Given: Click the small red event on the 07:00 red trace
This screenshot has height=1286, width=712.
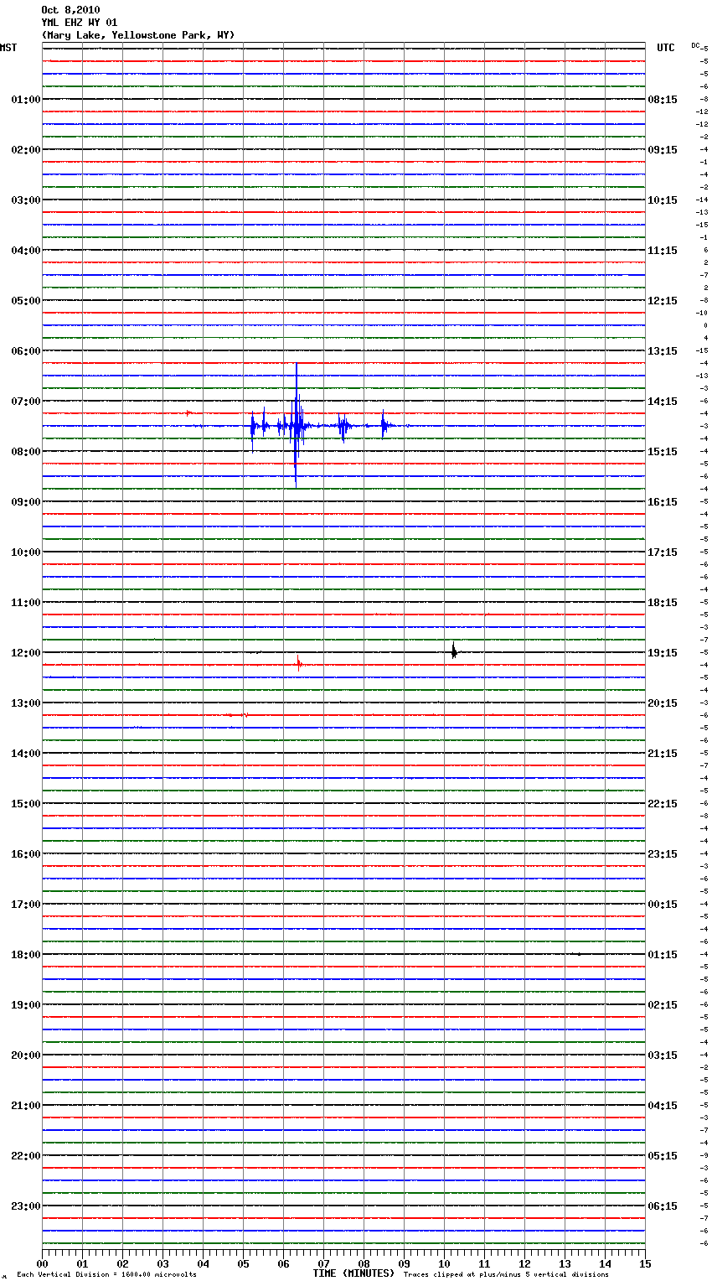Looking at the screenshot, I should pyautogui.click(x=189, y=412).
